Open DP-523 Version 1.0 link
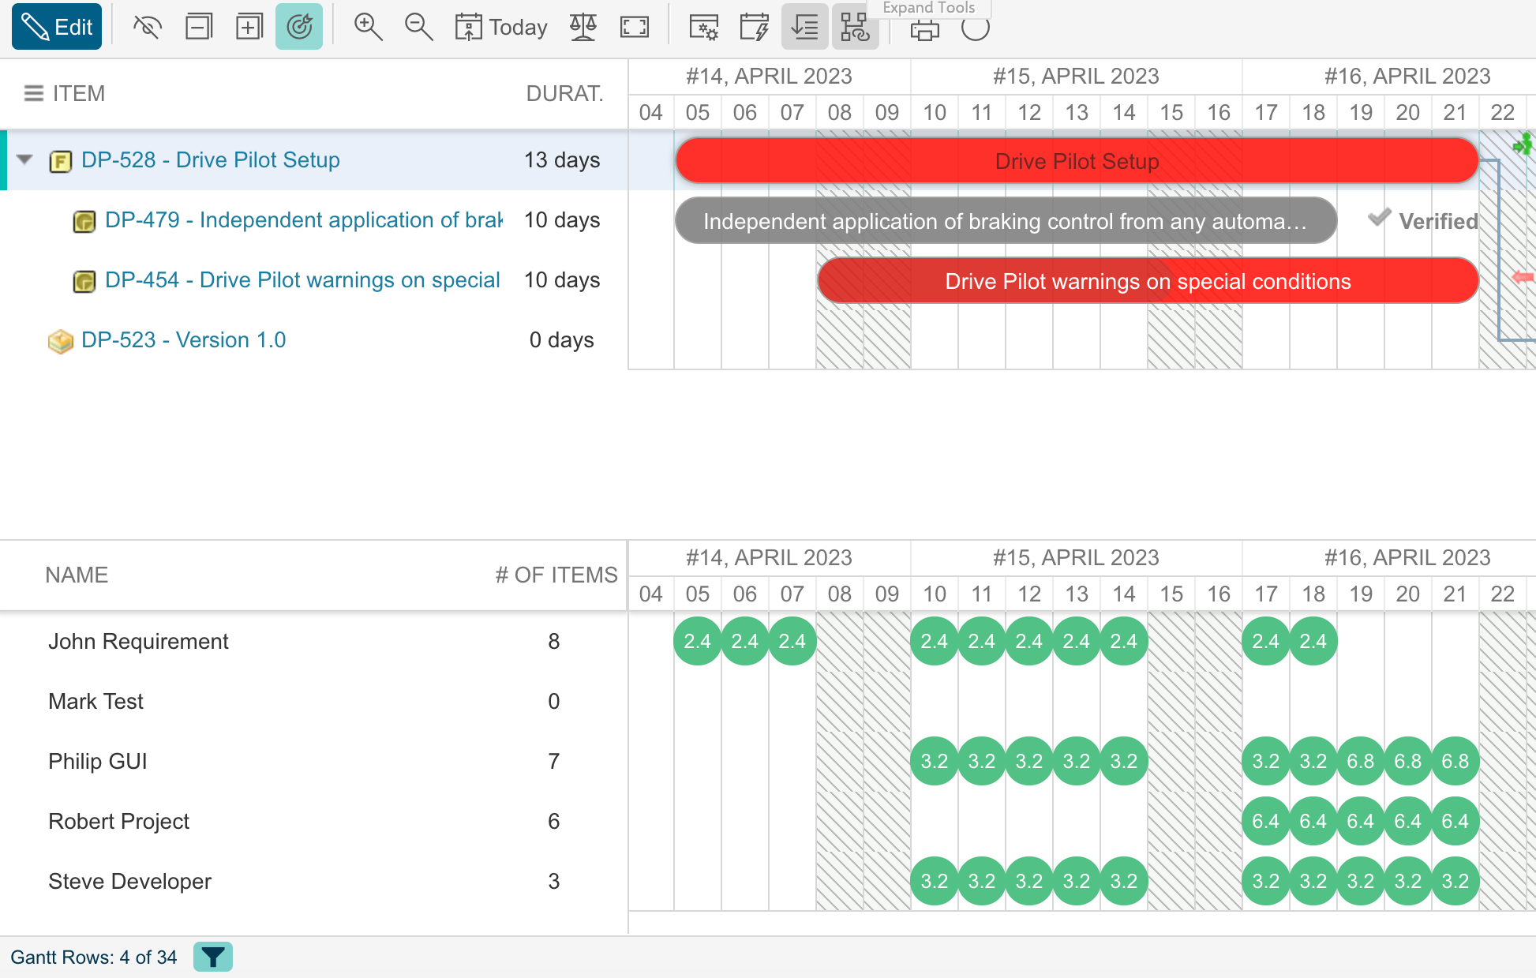 [x=183, y=339]
